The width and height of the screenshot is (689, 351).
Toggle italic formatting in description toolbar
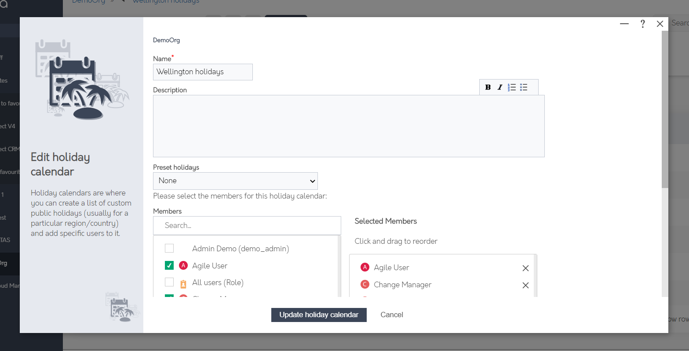(499, 87)
